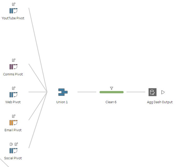Click the Agg Dash Output label
The width and height of the screenshot is (178, 167).
point(160,102)
